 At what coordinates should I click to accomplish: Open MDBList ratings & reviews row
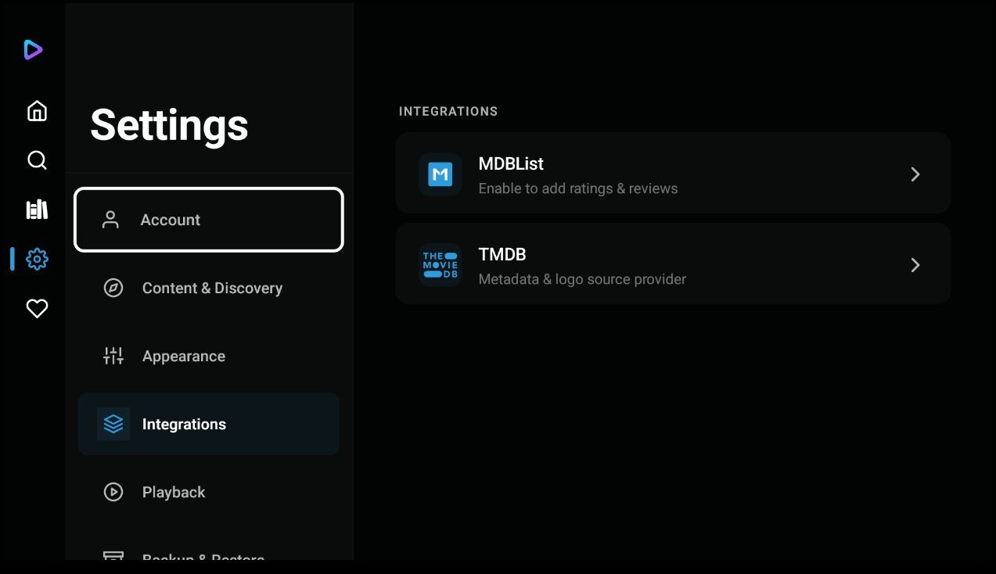673,174
